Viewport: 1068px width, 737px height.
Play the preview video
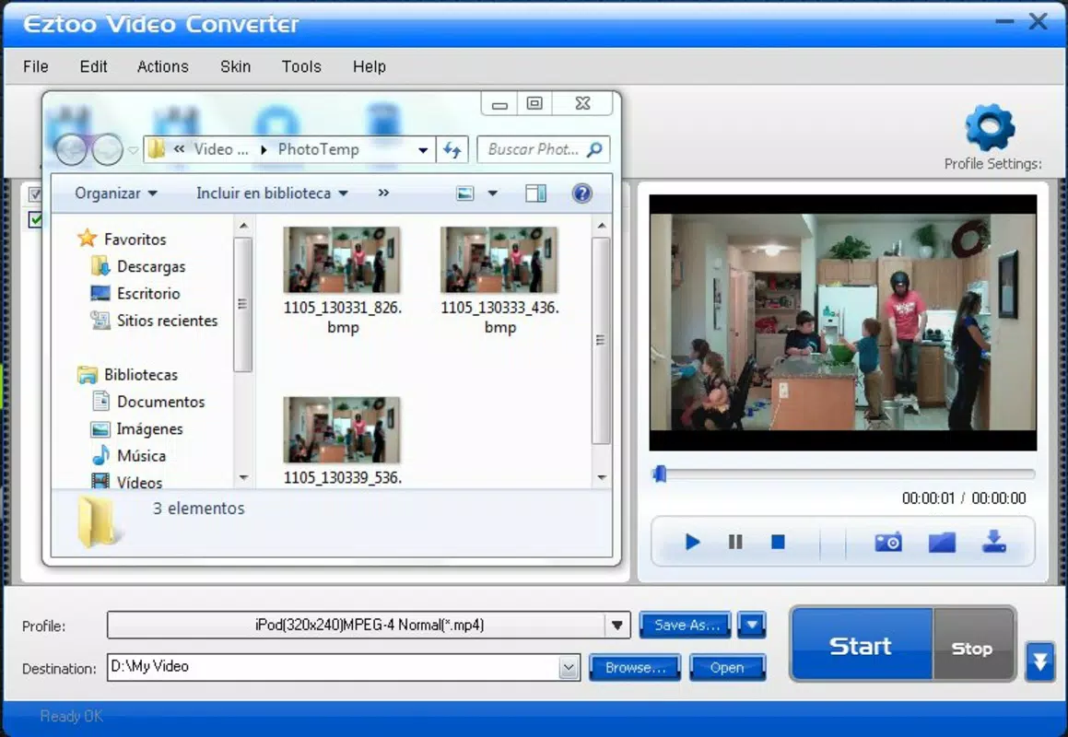pyautogui.click(x=692, y=543)
